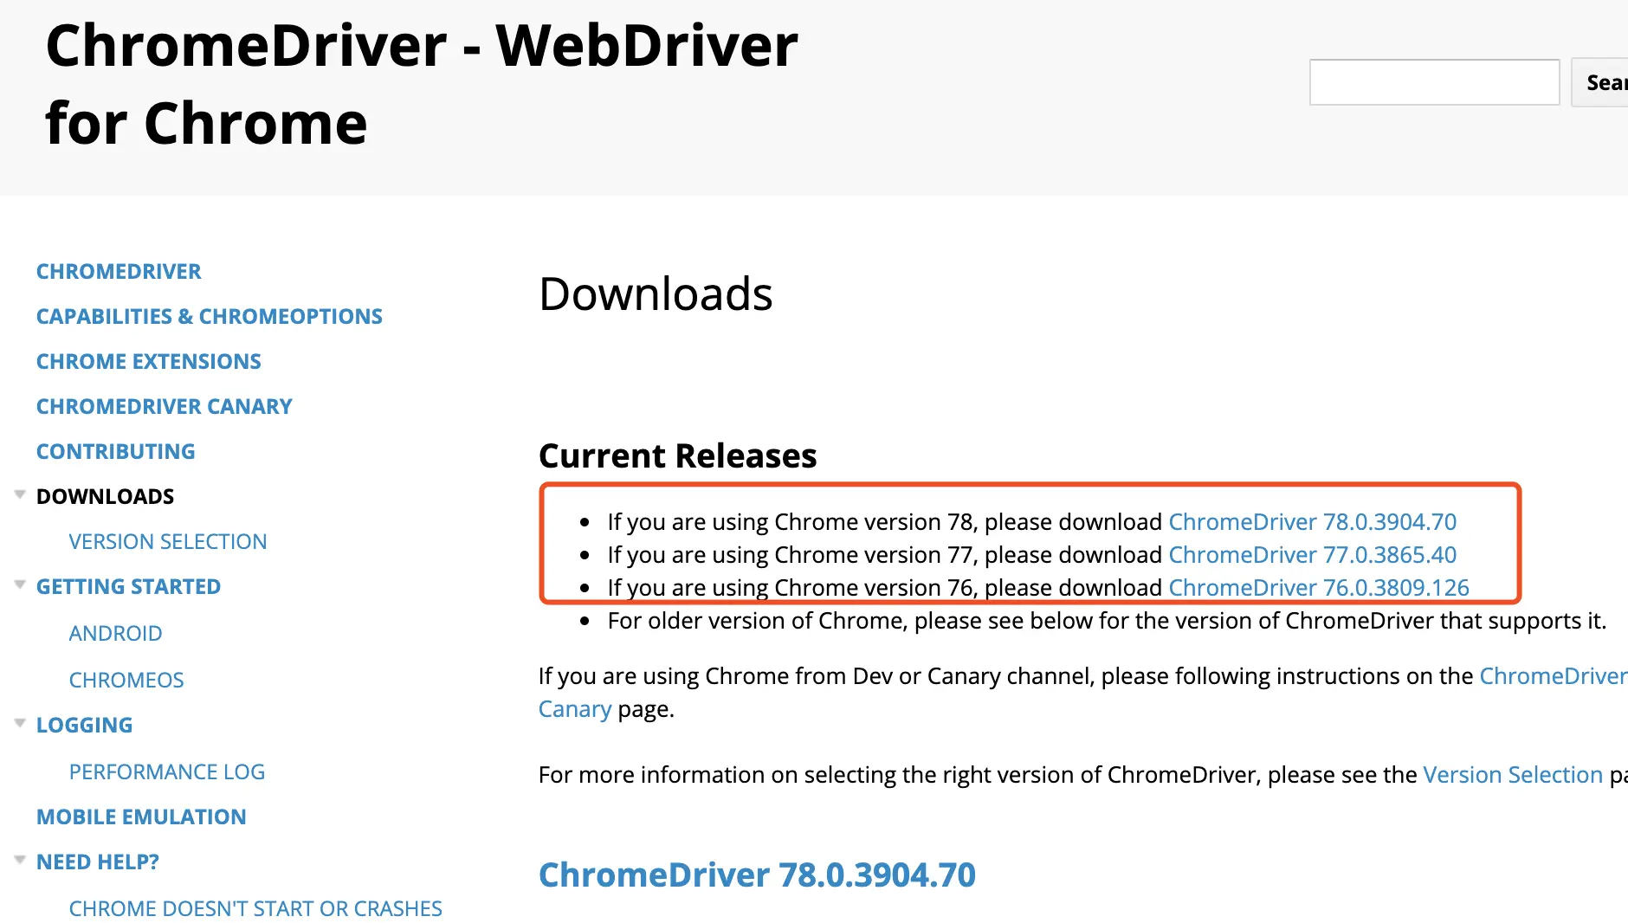The height and width of the screenshot is (923, 1628).
Task: Click the Search button
Action: 1600,82
